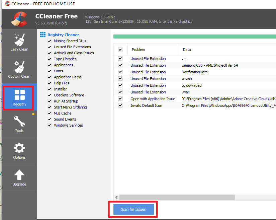Screen dimensions: 276x220
Task: Disable the Installer check
Action: pos(50,89)
